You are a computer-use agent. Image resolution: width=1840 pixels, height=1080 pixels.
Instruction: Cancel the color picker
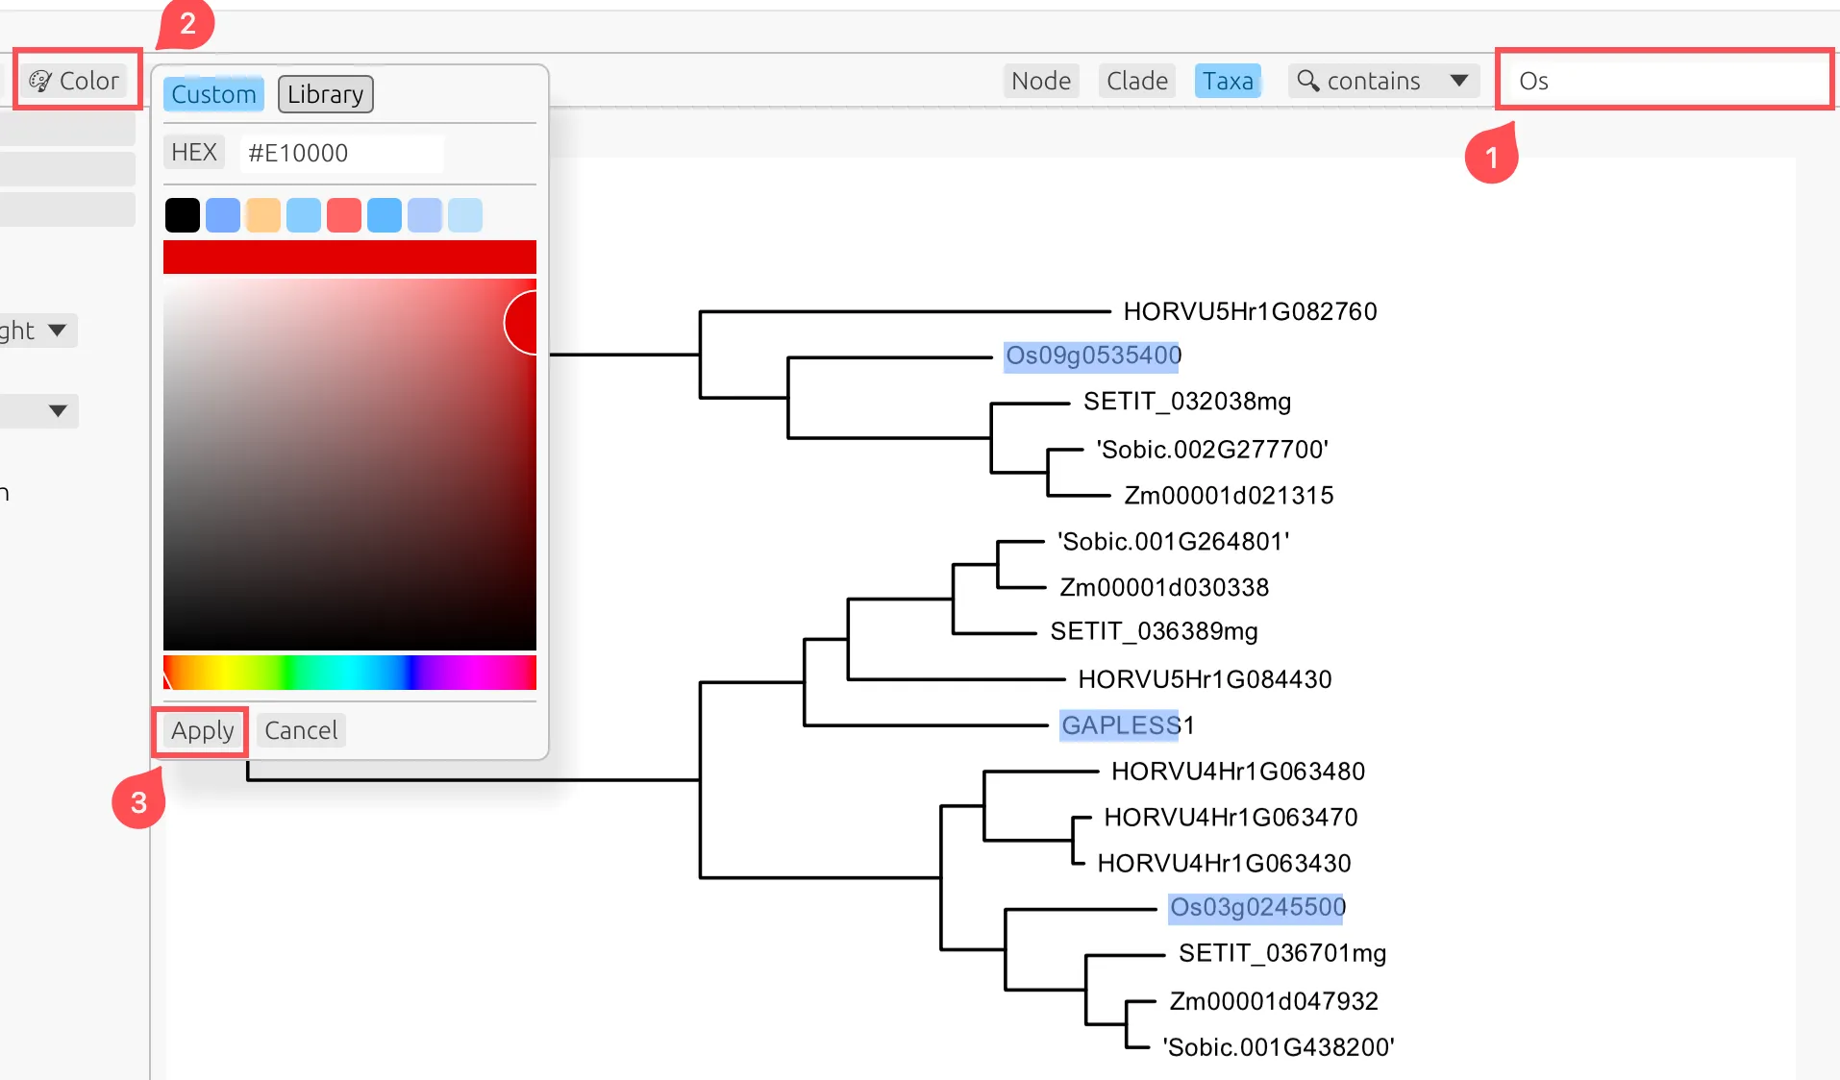click(x=301, y=730)
